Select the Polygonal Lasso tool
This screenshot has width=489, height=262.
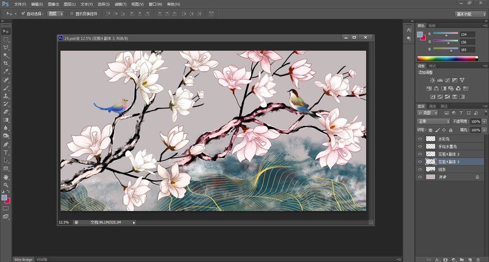pos(6,48)
